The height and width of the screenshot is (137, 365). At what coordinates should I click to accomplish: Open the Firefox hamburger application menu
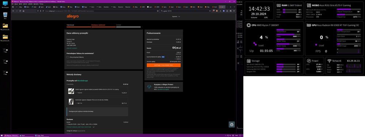click(233, 11)
